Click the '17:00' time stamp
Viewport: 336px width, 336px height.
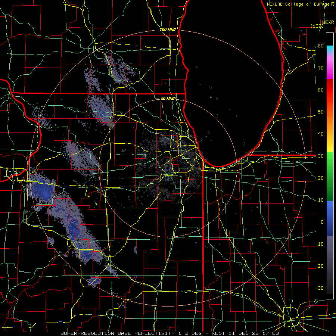271,333
